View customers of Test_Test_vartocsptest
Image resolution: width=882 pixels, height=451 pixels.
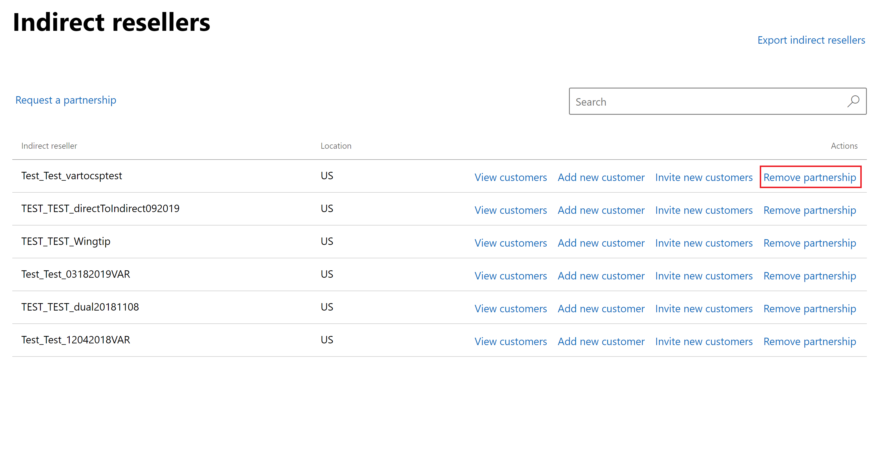[x=510, y=177]
